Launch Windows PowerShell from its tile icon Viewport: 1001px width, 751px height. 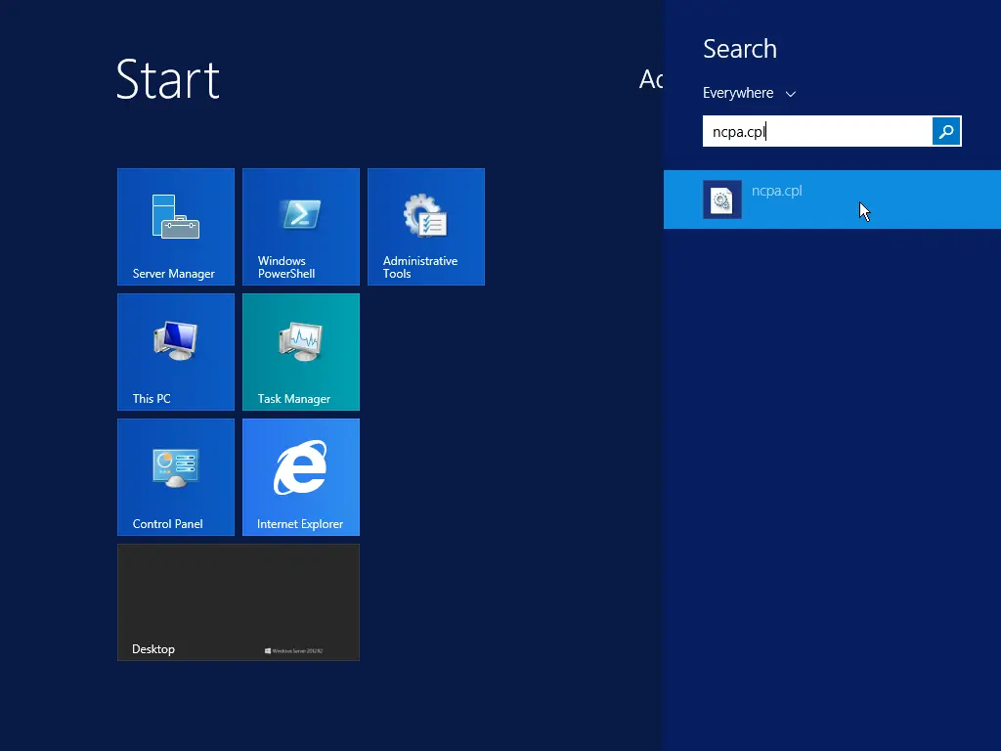(300, 214)
